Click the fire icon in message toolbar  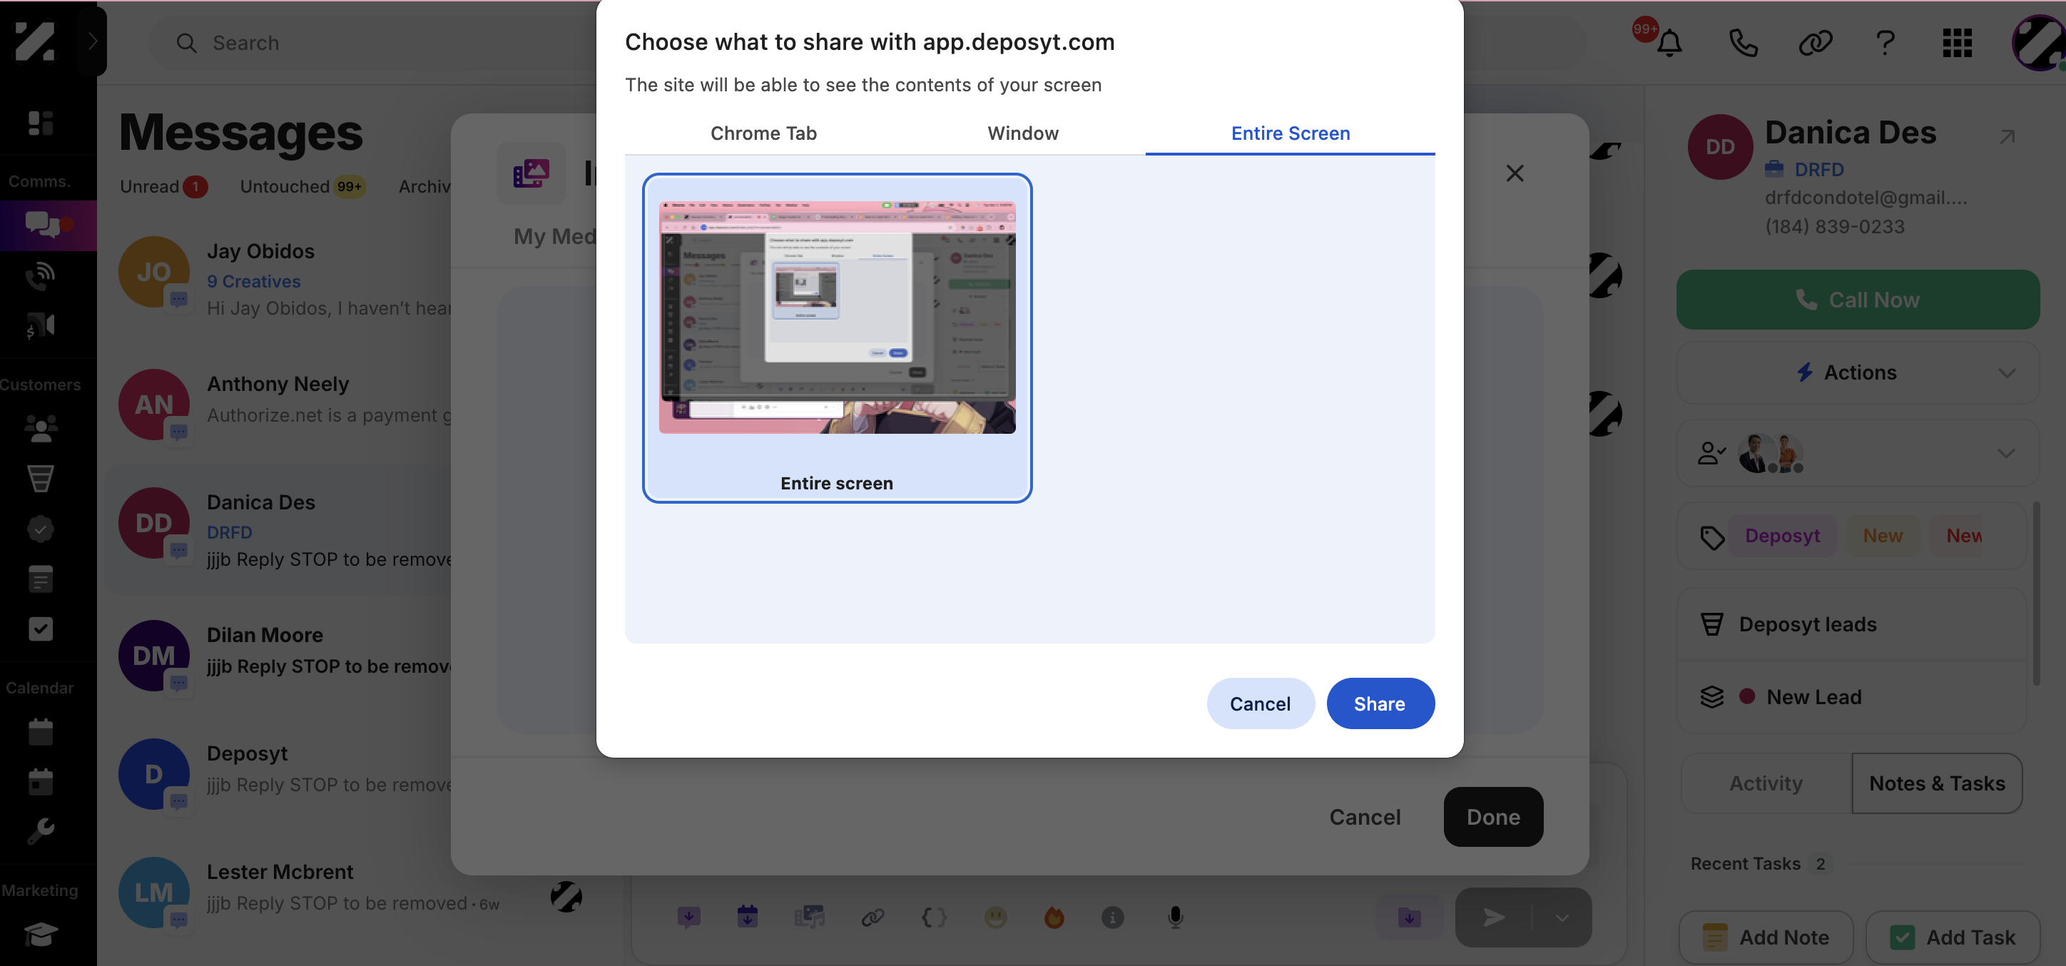click(1054, 917)
